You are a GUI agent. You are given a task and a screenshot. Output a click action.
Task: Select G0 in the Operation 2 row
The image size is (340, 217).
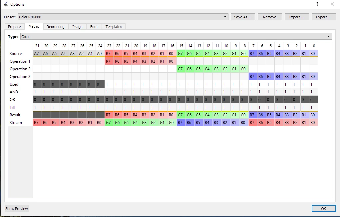(x=244, y=69)
